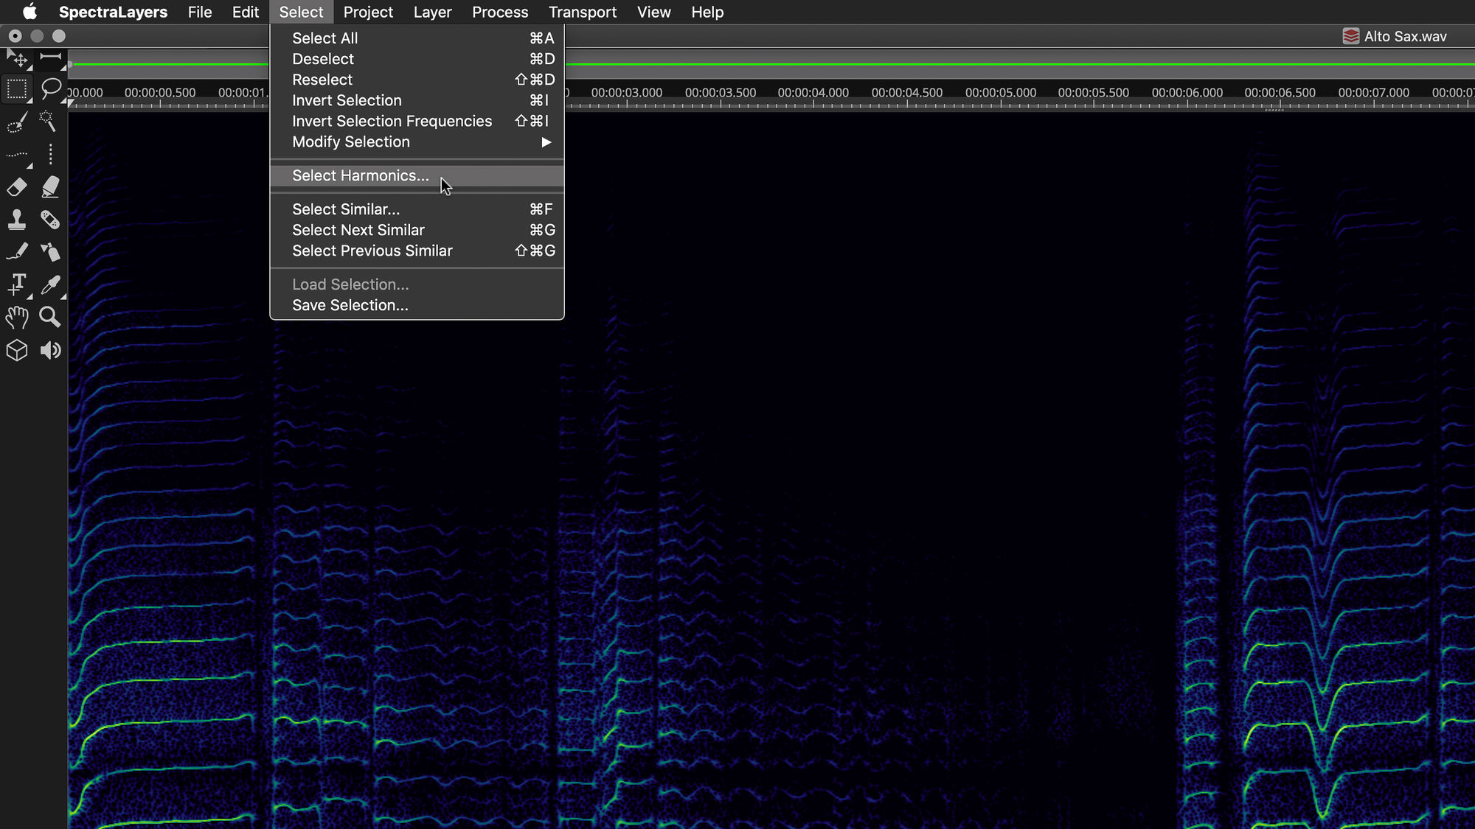Image resolution: width=1475 pixels, height=829 pixels.
Task: Open the Edit menu
Action: (246, 12)
